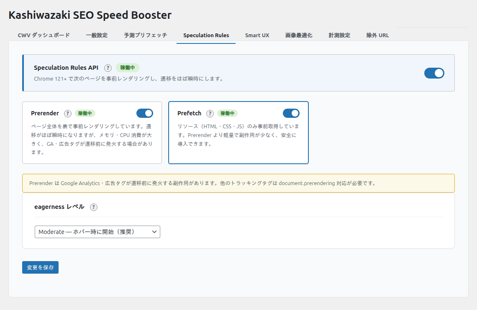Viewport: 477px width, 310px height.
Task: Select the Prefetch card description text
Action: point(238,135)
